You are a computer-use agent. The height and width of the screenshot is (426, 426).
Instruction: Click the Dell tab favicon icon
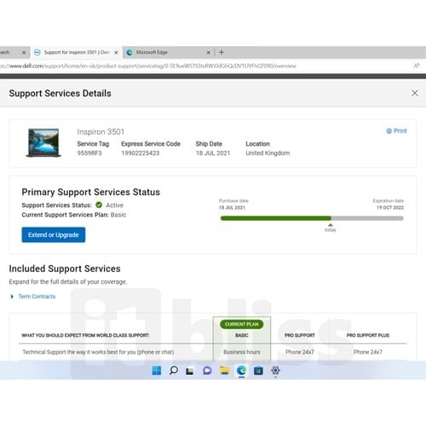click(x=37, y=52)
